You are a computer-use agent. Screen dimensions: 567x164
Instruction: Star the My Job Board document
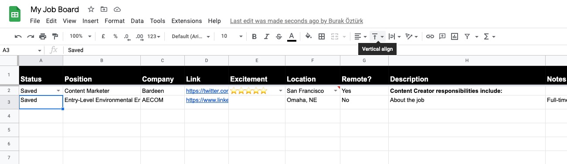[x=91, y=9]
